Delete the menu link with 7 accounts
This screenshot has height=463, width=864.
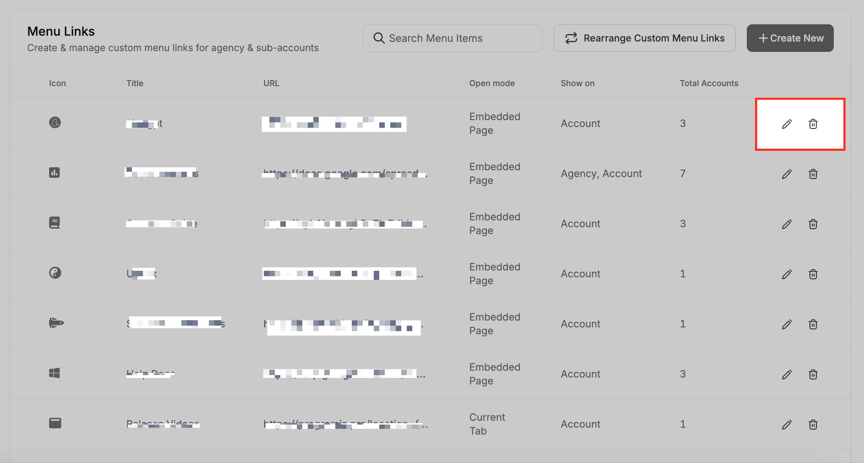click(813, 174)
